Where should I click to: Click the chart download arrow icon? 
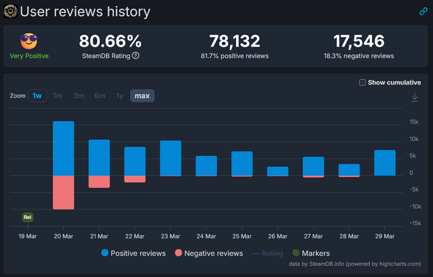415,97
